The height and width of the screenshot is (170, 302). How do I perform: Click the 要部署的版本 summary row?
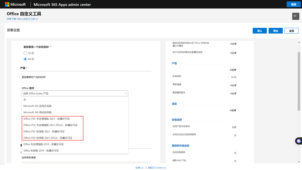pos(204,93)
